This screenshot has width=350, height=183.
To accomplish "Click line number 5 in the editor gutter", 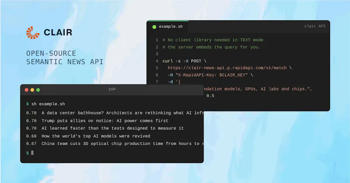I will tap(157, 68).
